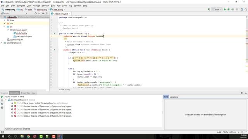Click the Make Project build icon
248x139 pixels.
(x=209, y=9)
